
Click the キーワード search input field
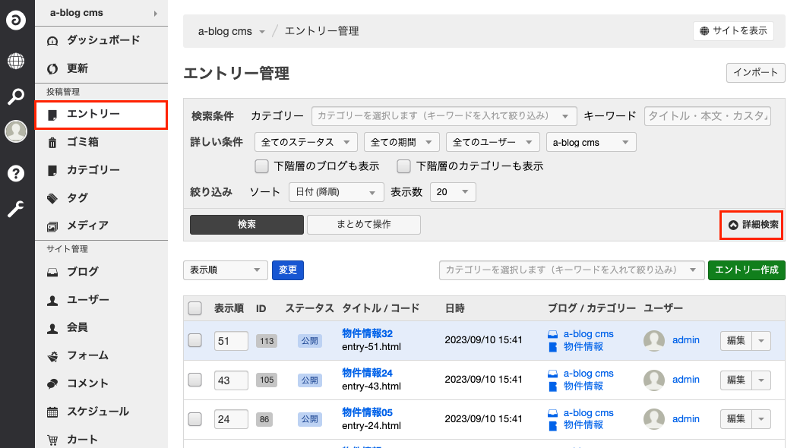707,116
